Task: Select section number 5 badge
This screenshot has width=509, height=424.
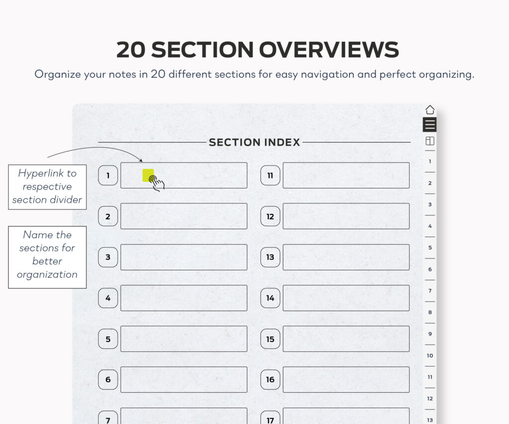Action: coord(108,339)
